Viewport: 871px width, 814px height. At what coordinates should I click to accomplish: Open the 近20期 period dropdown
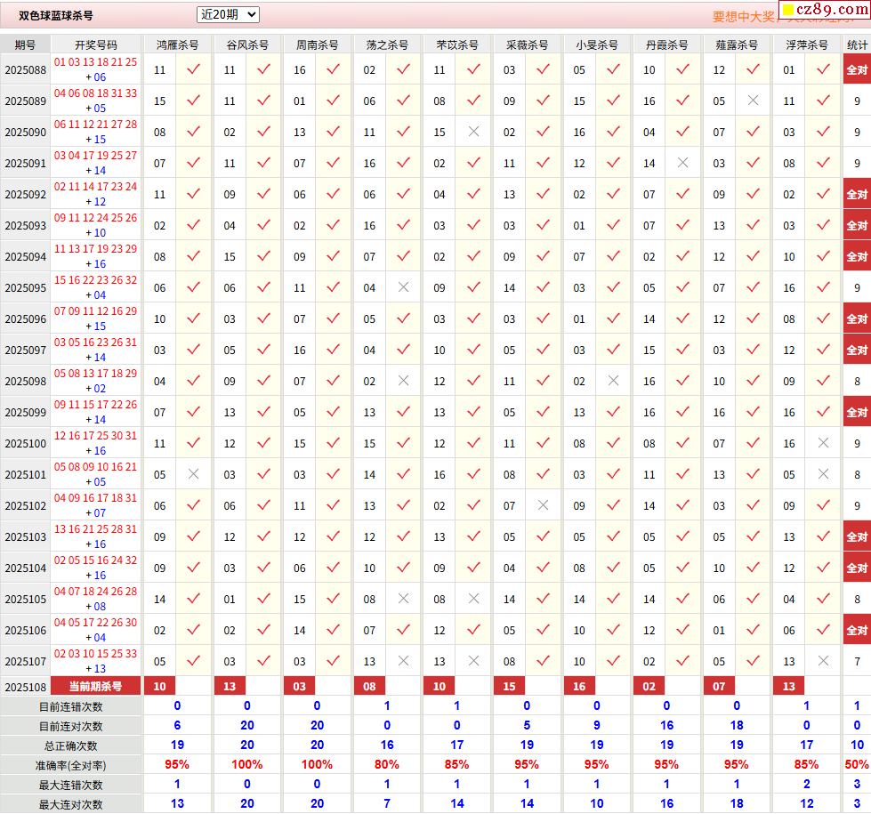pyautogui.click(x=228, y=14)
